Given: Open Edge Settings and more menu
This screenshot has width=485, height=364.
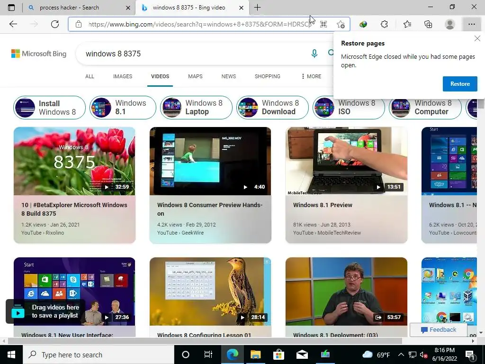Looking at the screenshot, I should [471, 24].
